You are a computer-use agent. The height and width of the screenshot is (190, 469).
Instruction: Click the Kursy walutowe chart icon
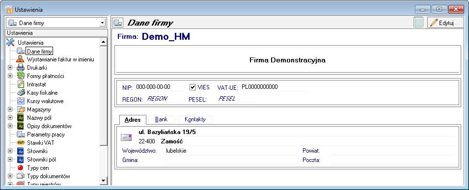(21, 101)
